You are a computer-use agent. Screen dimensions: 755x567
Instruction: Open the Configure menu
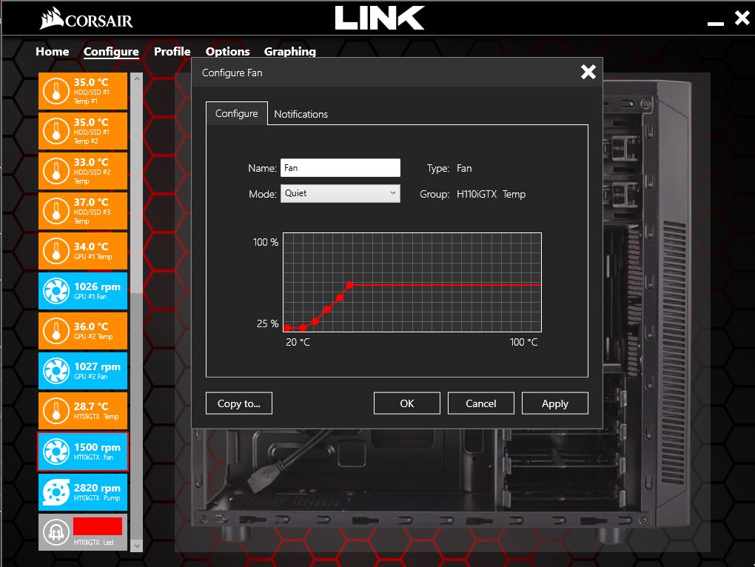[x=111, y=52]
